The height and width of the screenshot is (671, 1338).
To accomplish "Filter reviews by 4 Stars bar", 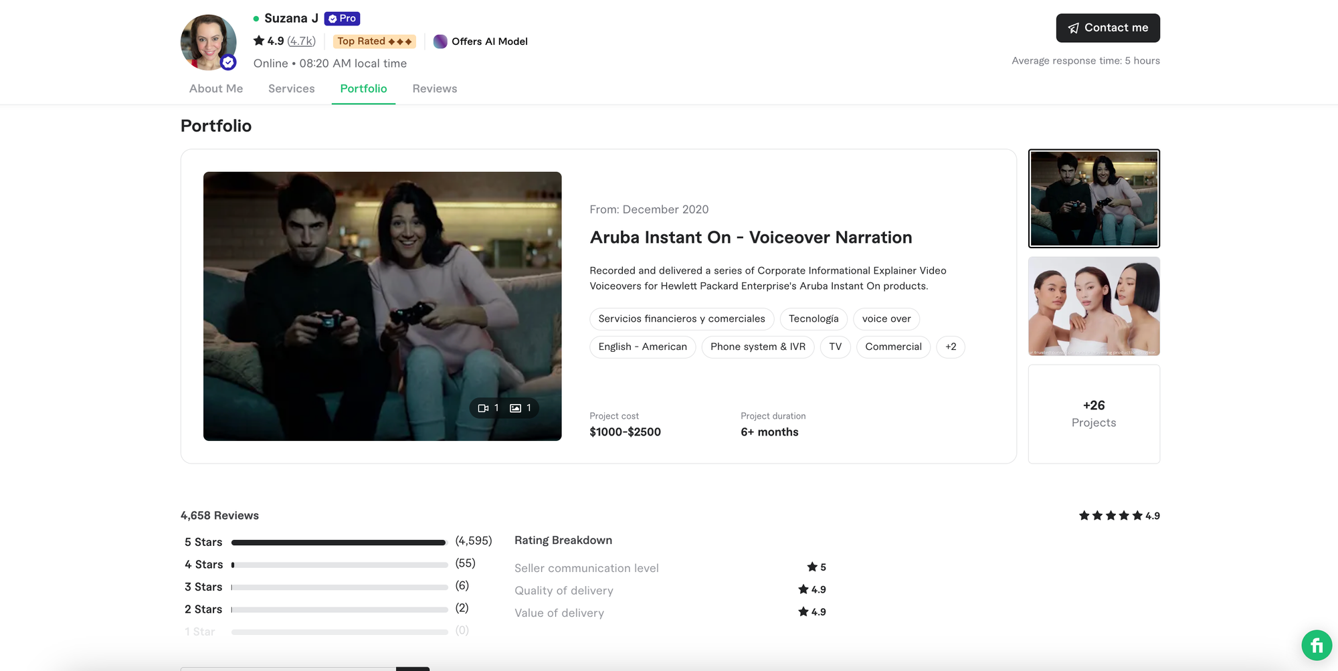I will (340, 565).
